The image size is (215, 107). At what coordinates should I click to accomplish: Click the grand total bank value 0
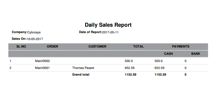[x=185, y=74]
